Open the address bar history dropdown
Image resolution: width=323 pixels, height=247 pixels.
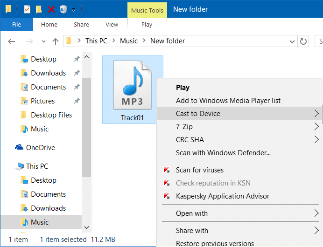(x=292, y=41)
